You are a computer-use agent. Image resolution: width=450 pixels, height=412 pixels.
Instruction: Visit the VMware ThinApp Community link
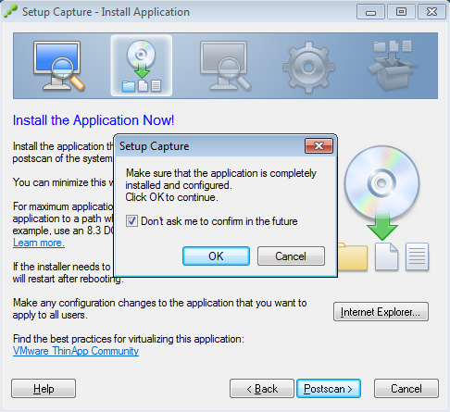click(x=76, y=351)
